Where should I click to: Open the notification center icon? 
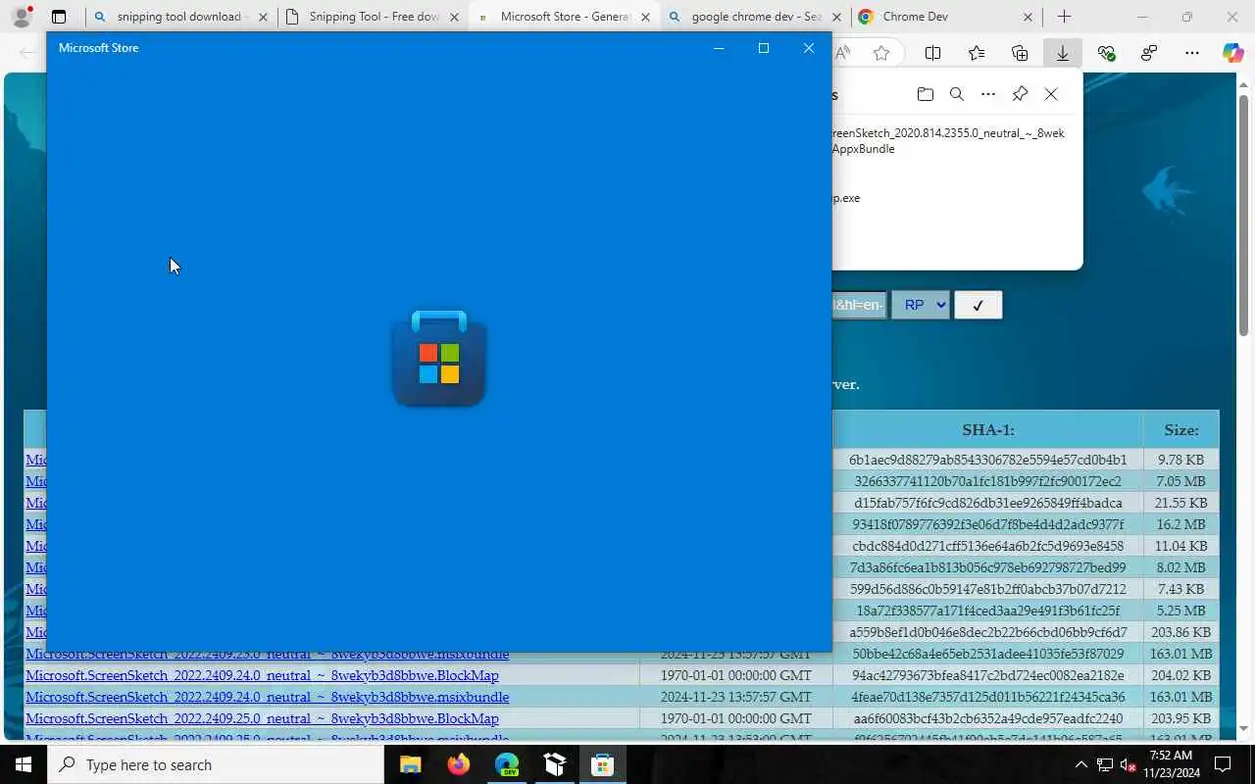[x=1223, y=764]
